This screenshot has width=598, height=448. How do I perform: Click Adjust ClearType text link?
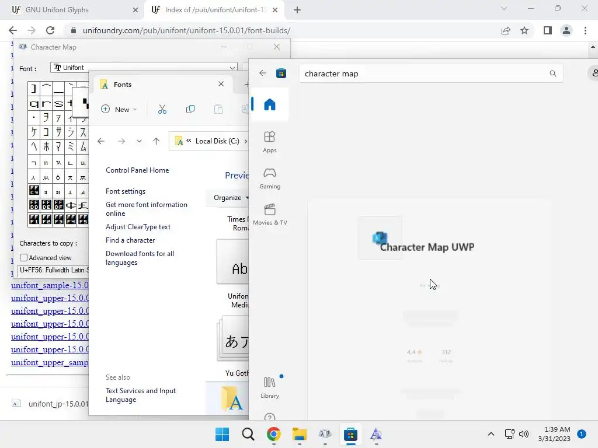(138, 227)
